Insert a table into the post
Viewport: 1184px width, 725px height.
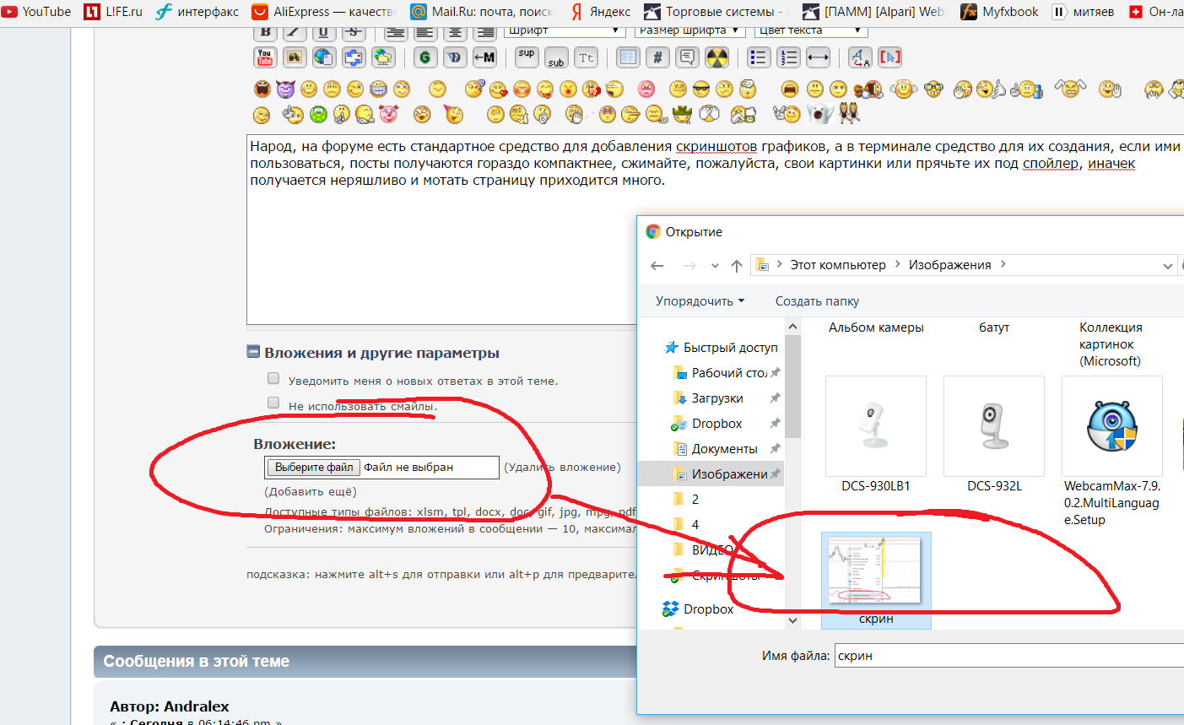628,57
